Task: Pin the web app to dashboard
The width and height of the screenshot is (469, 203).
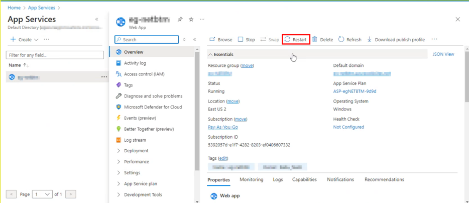Action: [180, 20]
